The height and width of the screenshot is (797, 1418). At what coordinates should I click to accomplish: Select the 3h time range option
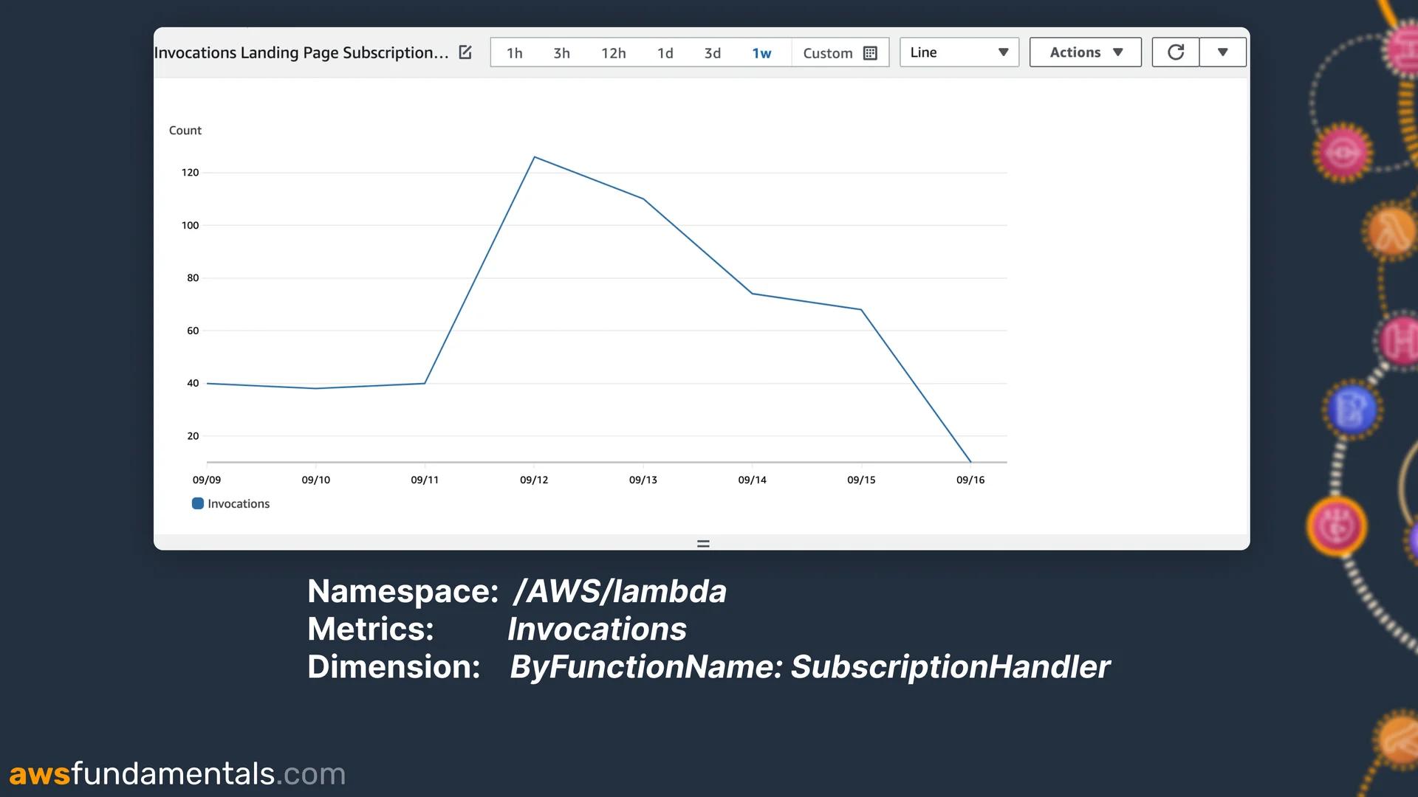[561, 52]
